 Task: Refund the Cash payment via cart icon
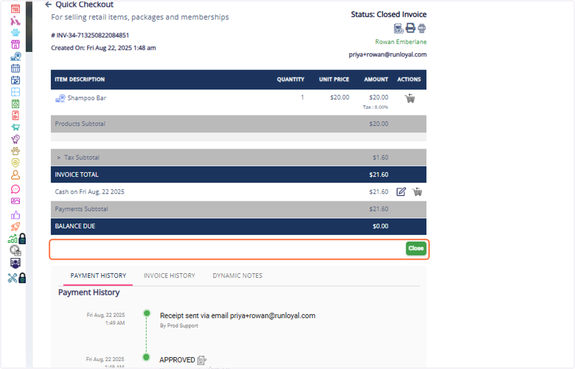pyautogui.click(x=417, y=192)
